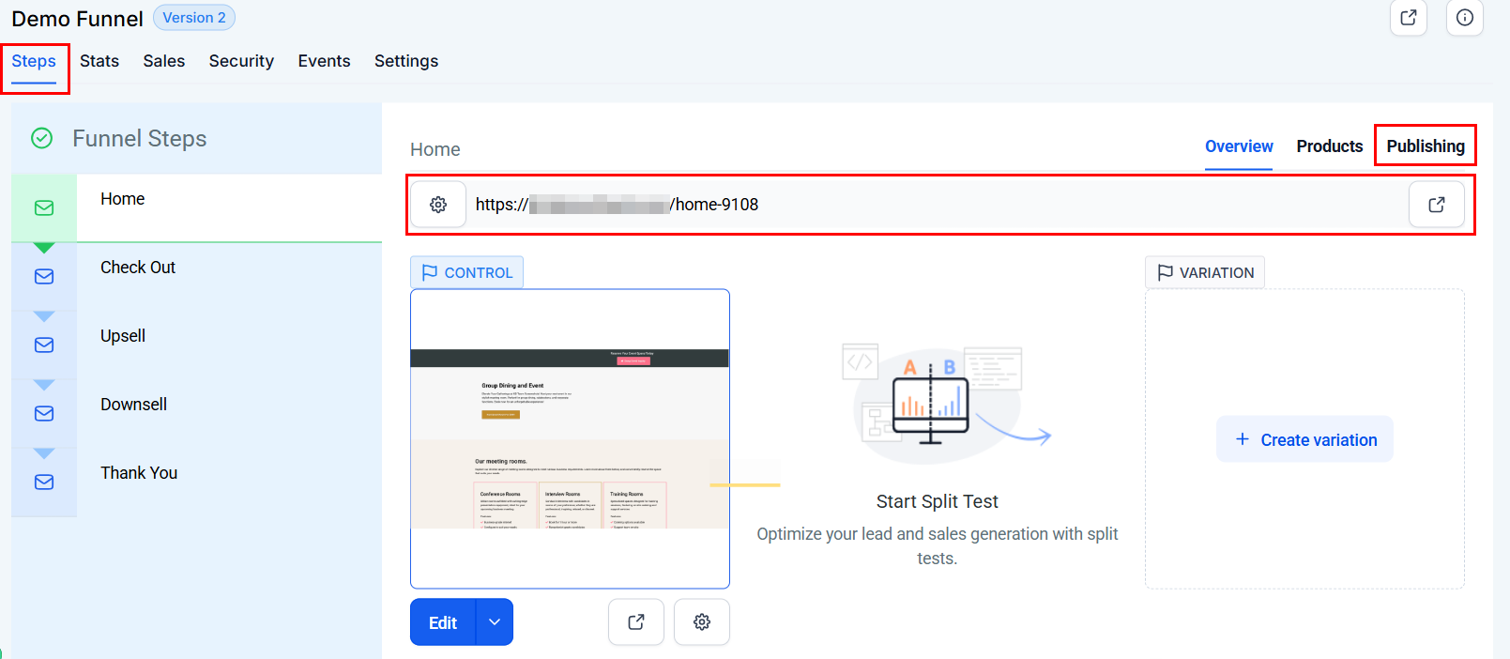Go to the Events tab
This screenshot has height=659, width=1510.
(324, 61)
